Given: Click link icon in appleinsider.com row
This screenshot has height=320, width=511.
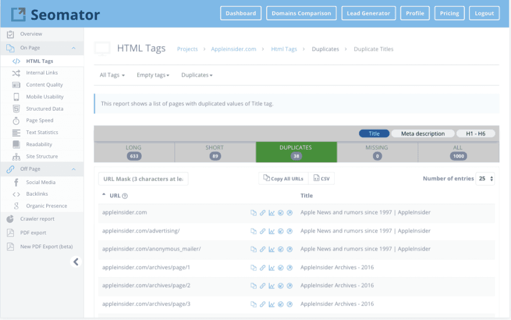Looking at the screenshot, I should click(262, 213).
